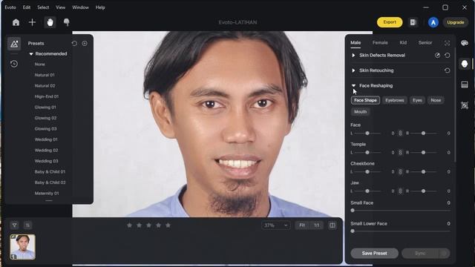Screen dimensions: 475x267
Task: Adjust the left Jaw slider handle
Action: 367,191
